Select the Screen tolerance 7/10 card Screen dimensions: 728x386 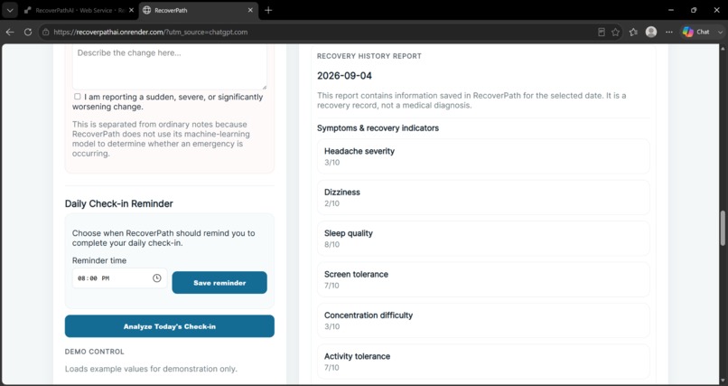(483, 279)
